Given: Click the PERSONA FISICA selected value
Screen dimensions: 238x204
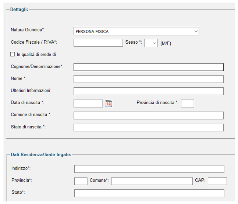Looking at the screenshot, I should coord(92,32).
